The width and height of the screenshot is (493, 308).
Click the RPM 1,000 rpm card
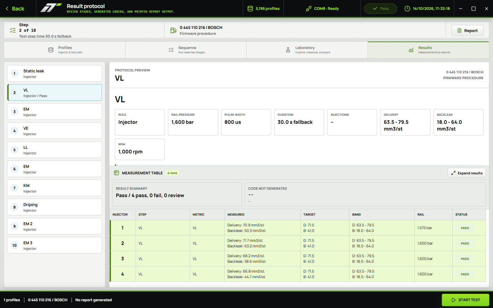coord(140,149)
